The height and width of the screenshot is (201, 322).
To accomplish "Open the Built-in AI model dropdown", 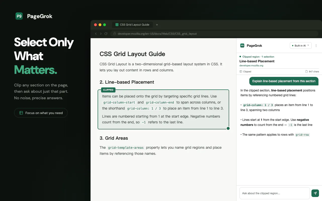I will tap(301, 45).
